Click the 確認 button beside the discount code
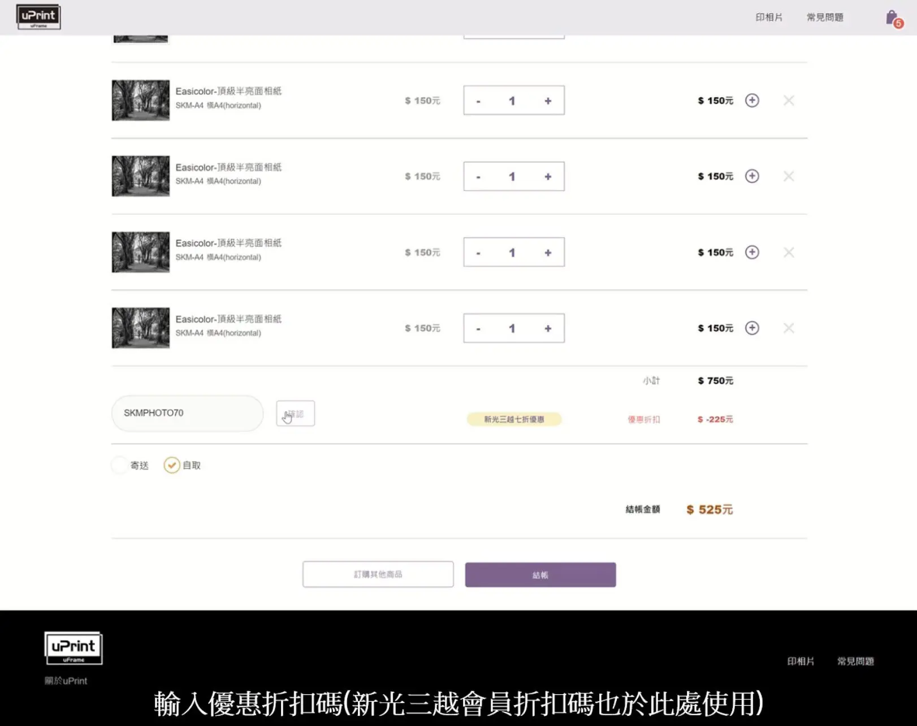 295,414
